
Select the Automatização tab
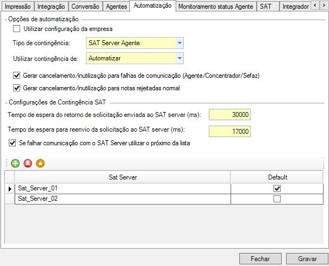point(153,5)
